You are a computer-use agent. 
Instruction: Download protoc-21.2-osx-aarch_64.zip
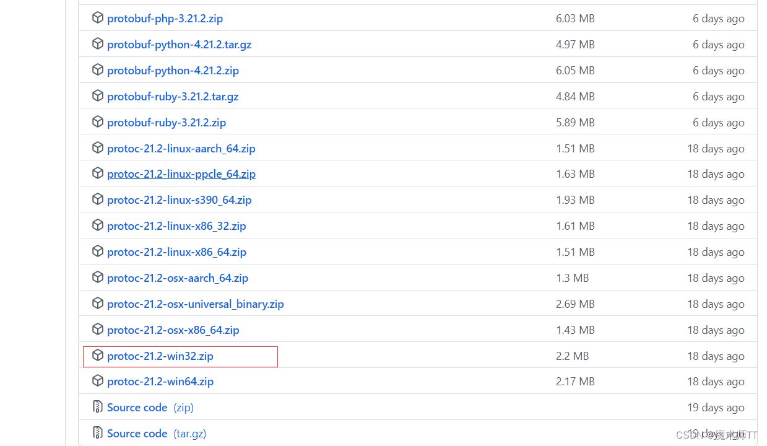[178, 278]
